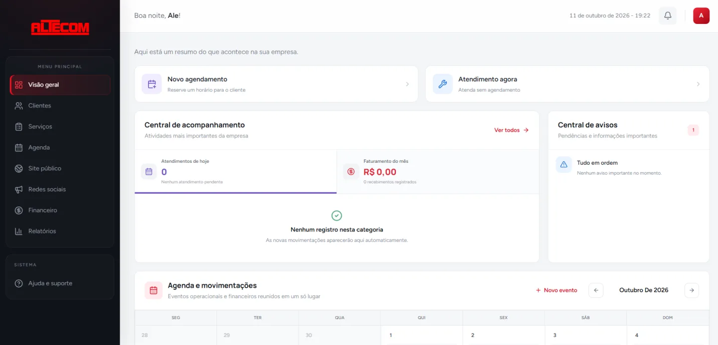Click the Visão geral dashboard icon
This screenshot has height=345, width=718.
coord(19,85)
